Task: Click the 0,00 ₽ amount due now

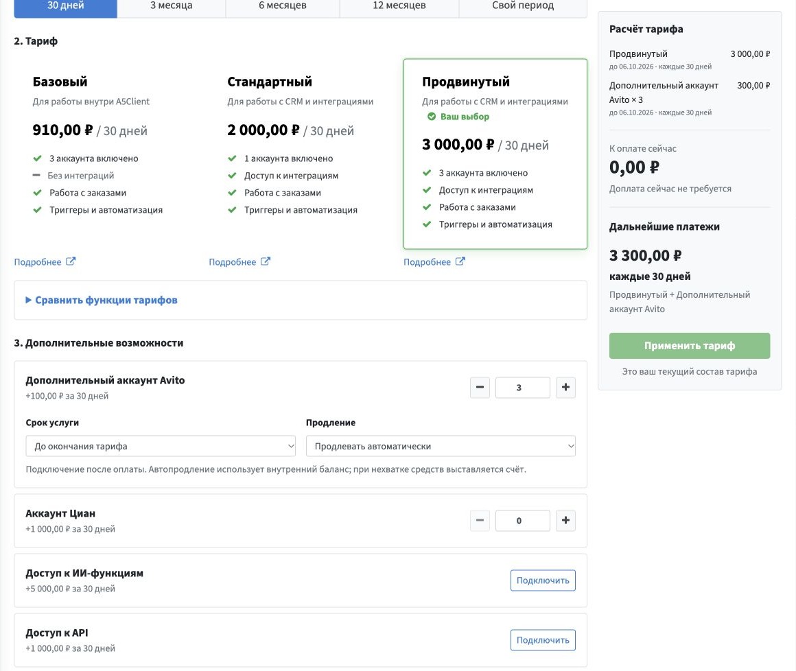Action: tap(634, 167)
